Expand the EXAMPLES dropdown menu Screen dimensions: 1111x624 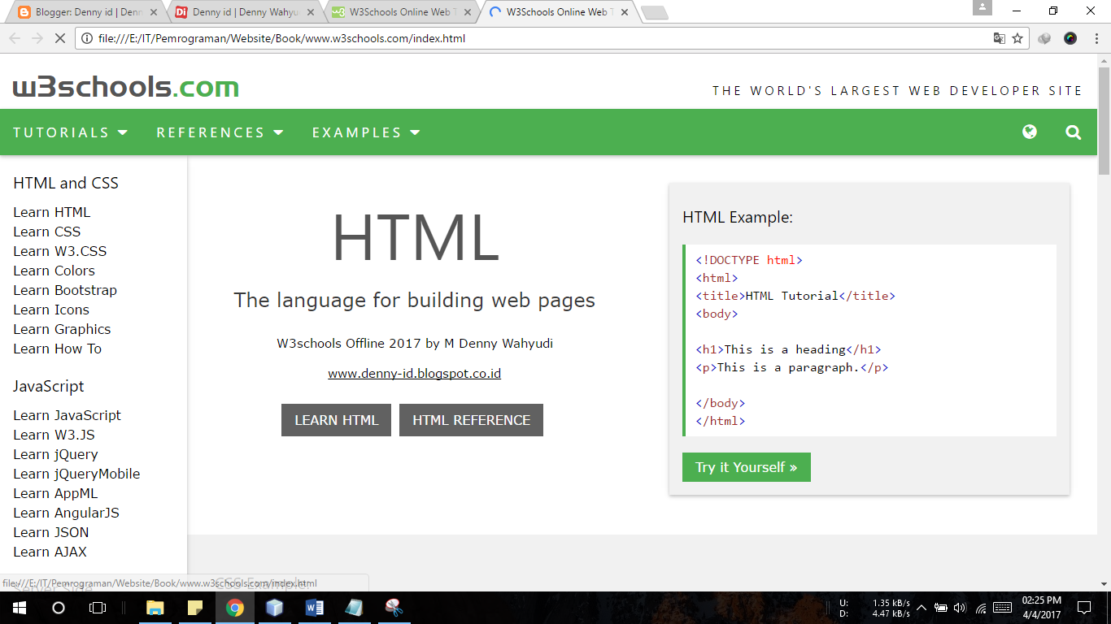coord(366,132)
